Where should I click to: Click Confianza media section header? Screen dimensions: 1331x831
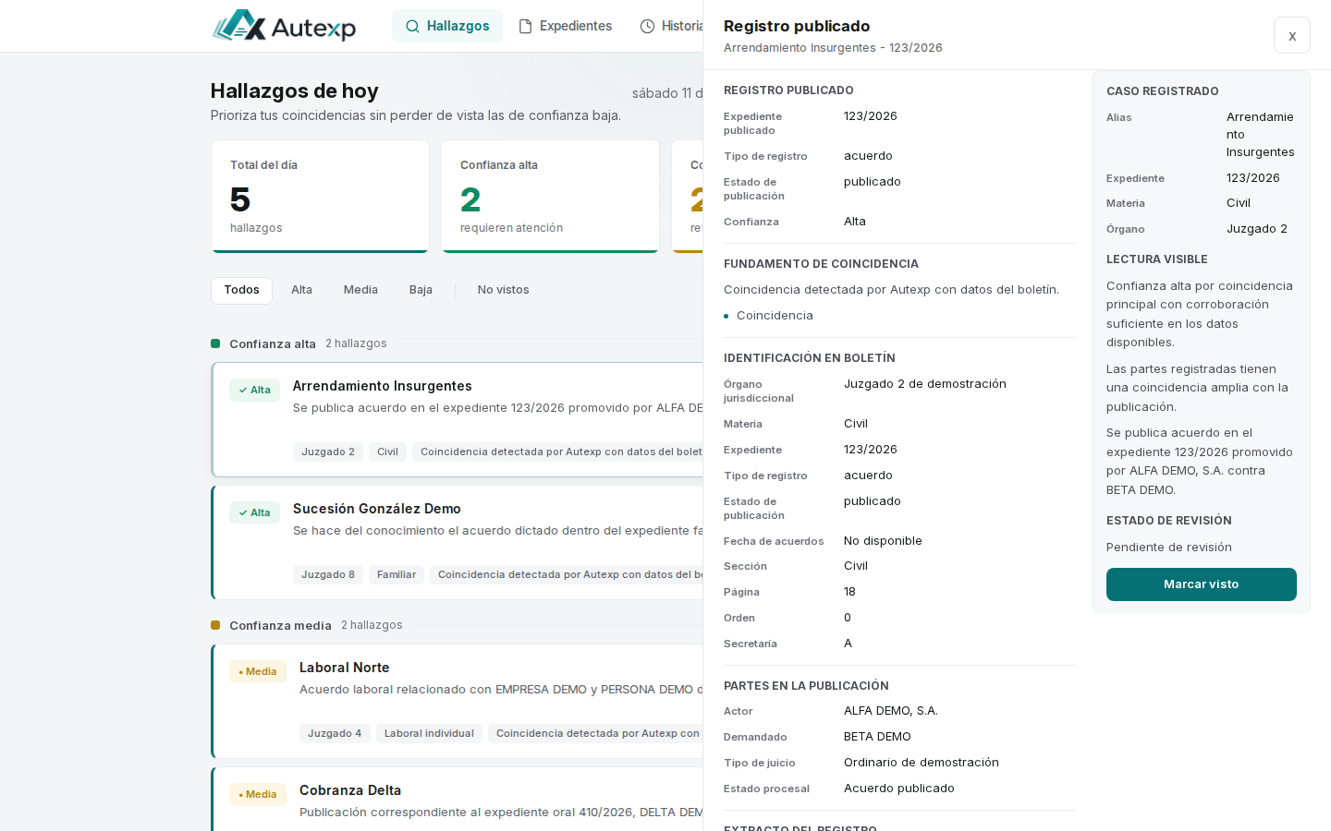pos(280,625)
